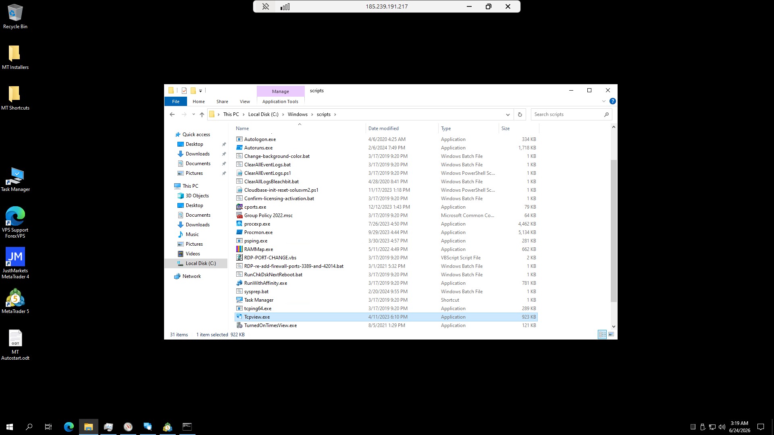The height and width of the screenshot is (435, 774).
Task: Sort by Size column header
Action: [519, 128]
